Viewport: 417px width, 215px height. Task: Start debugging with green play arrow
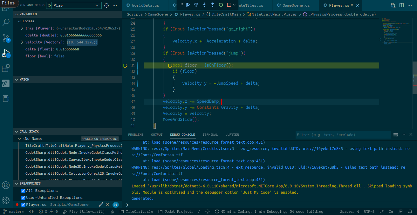(x=49, y=5)
